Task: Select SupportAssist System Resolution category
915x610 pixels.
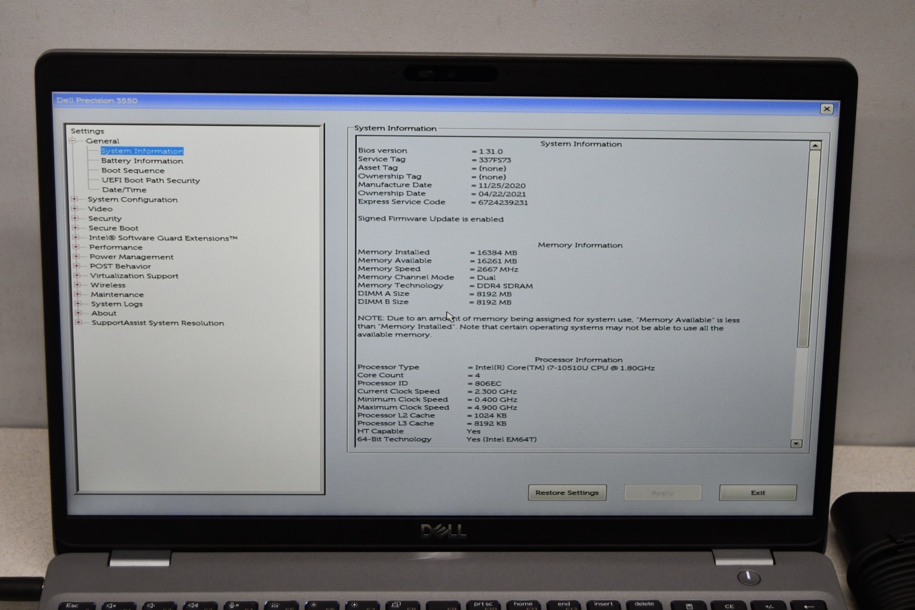Action: click(158, 323)
